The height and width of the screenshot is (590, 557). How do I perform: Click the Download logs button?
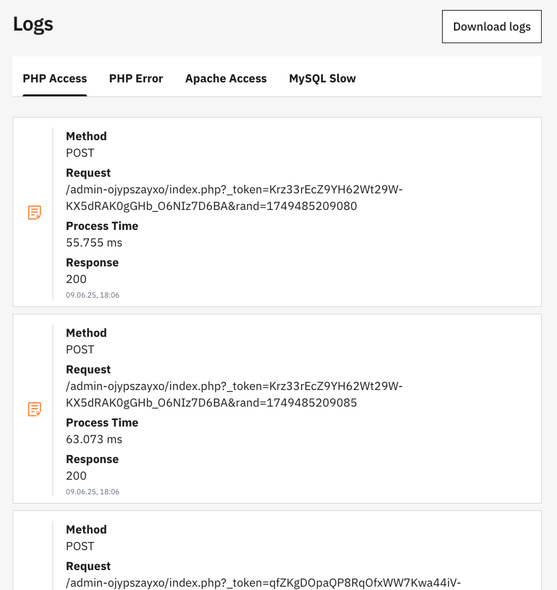[x=491, y=27]
